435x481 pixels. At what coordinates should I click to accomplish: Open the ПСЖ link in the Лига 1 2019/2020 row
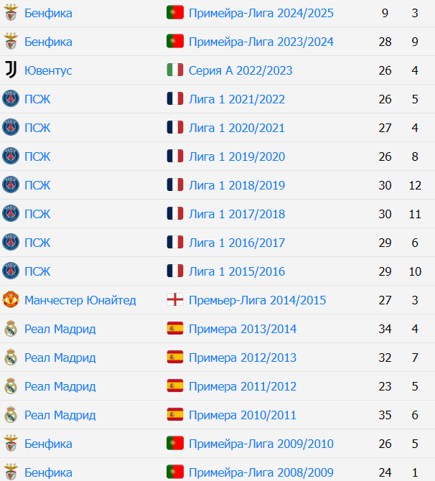tap(37, 157)
